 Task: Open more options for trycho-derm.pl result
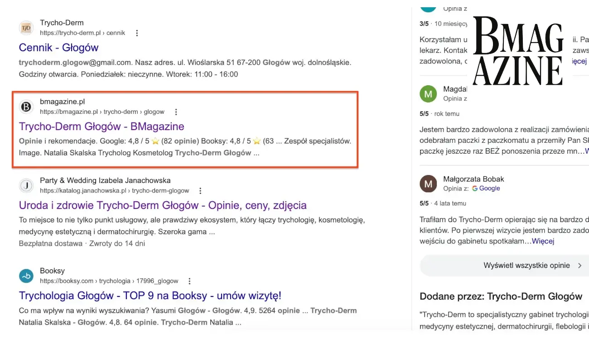pos(137,33)
